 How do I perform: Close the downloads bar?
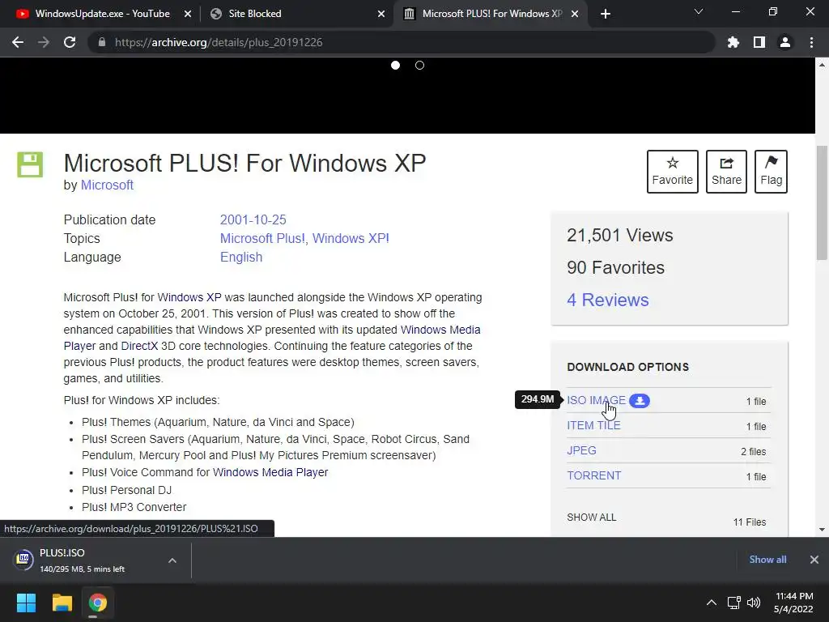(814, 560)
